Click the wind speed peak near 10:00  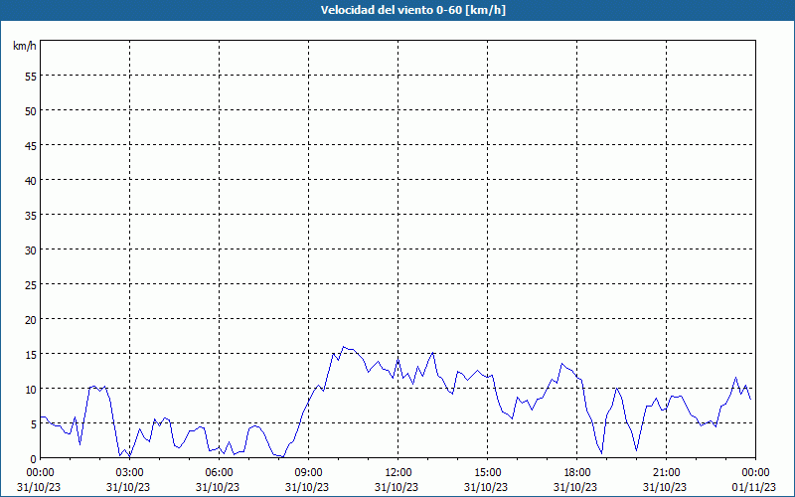343,347
